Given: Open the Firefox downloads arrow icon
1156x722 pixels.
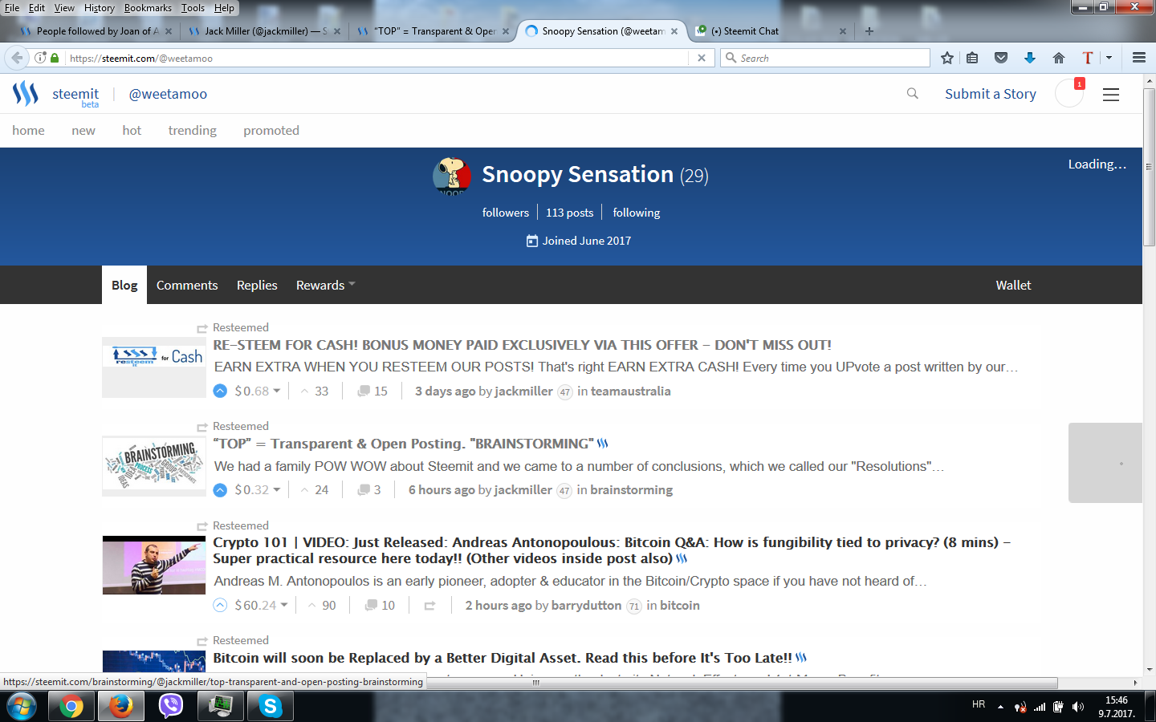Looking at the screenshot, I should point(1030,58).
